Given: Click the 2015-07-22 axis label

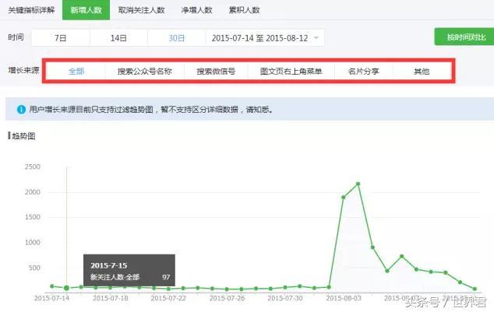Looking at the screenshot, I should (168, 298).
